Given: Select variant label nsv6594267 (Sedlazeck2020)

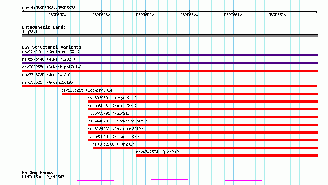Looking at the screenshot, I should coord(51,51).
